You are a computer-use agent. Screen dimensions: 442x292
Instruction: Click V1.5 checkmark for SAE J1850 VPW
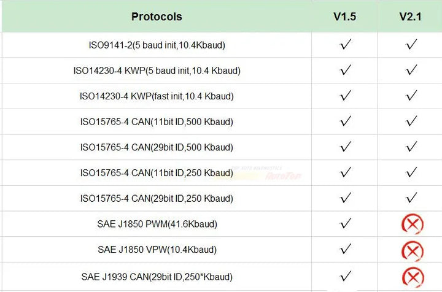click(346, 249)
